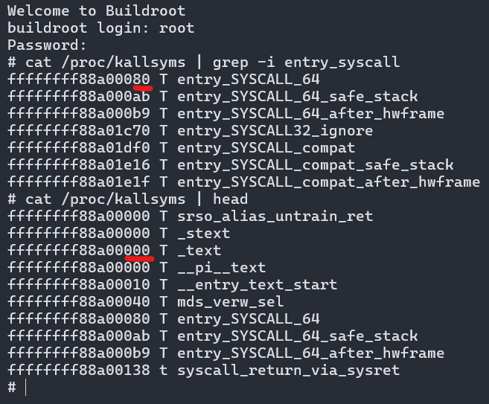
Task: Select the entry_SYSCALL32_ignore symbol name
Action: [x=275, y=131]
